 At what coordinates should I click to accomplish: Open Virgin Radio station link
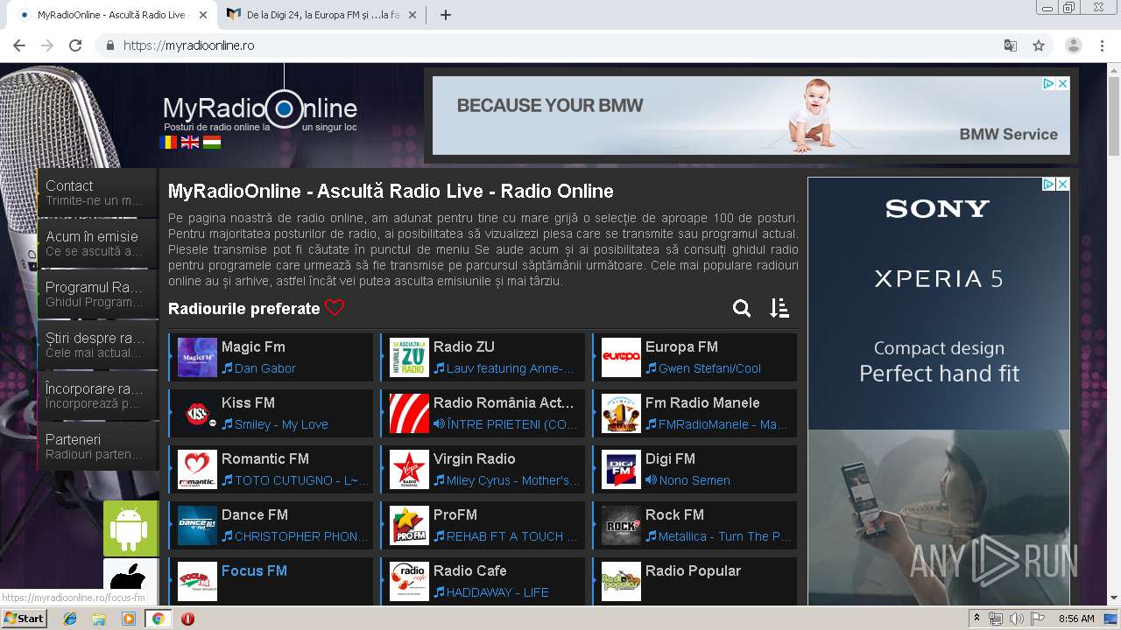474,458
